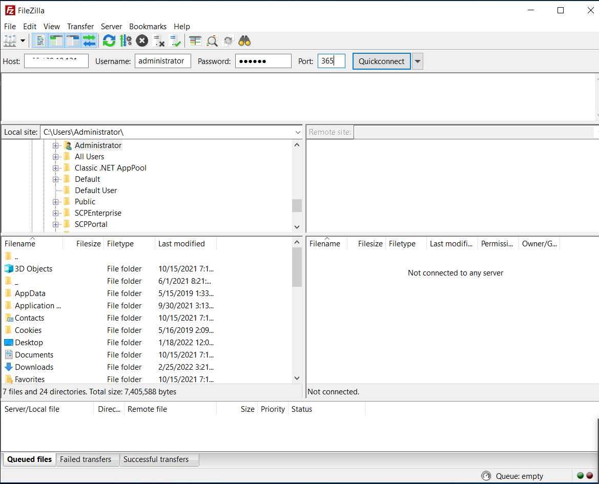Sort local files by Last modified
The height and width of the screenshot is (484, 599).
[x=185, y=243]
